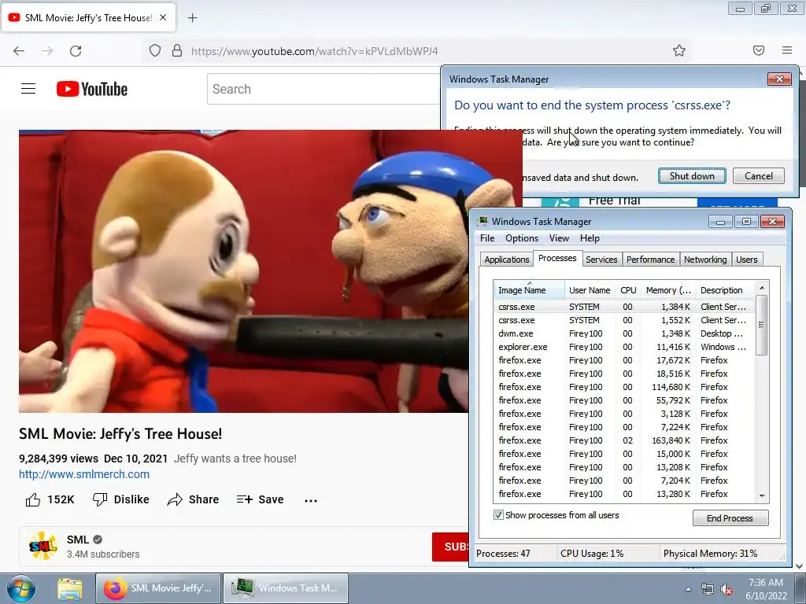Screen dimensions: 806x604
Task: Click the muted volume tray icon
Action: click(x=727, y=590)
